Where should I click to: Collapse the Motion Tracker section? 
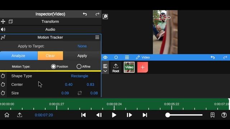click(50, 37)
